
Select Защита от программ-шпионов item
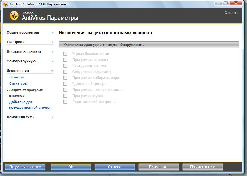[27, 93]
